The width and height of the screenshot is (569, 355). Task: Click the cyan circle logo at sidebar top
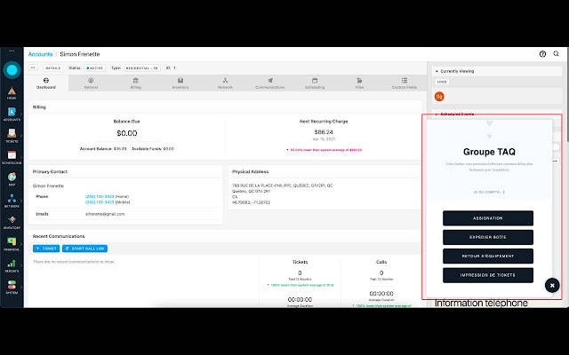pos(12,70)
